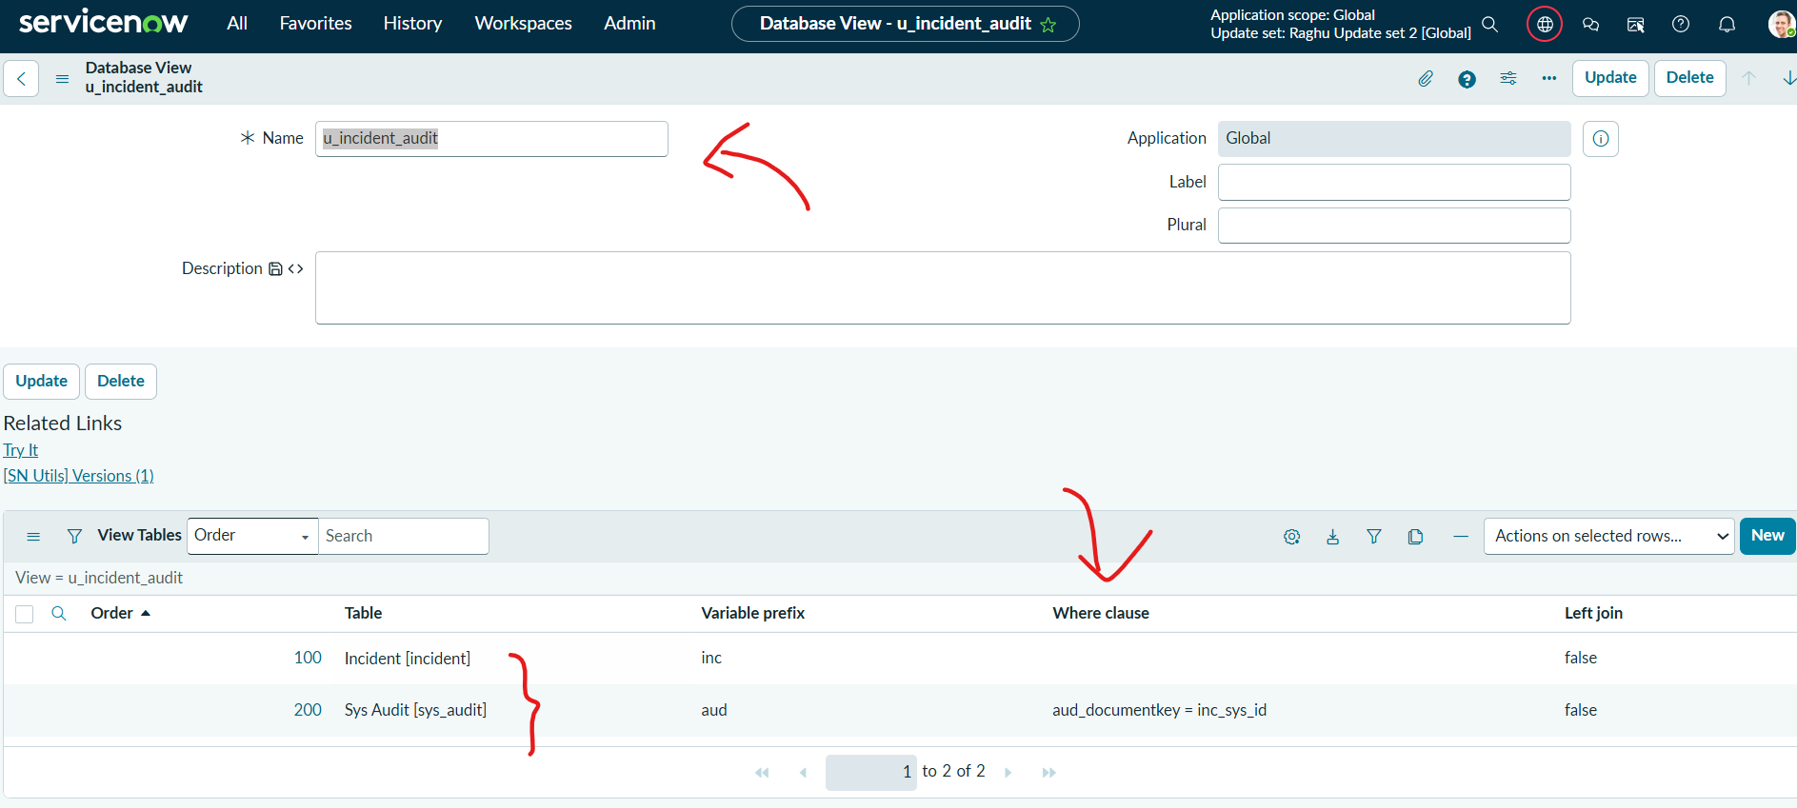Screen dimensions: 1797x808
Task: Click the bottom Delete button
Action: 121,382
